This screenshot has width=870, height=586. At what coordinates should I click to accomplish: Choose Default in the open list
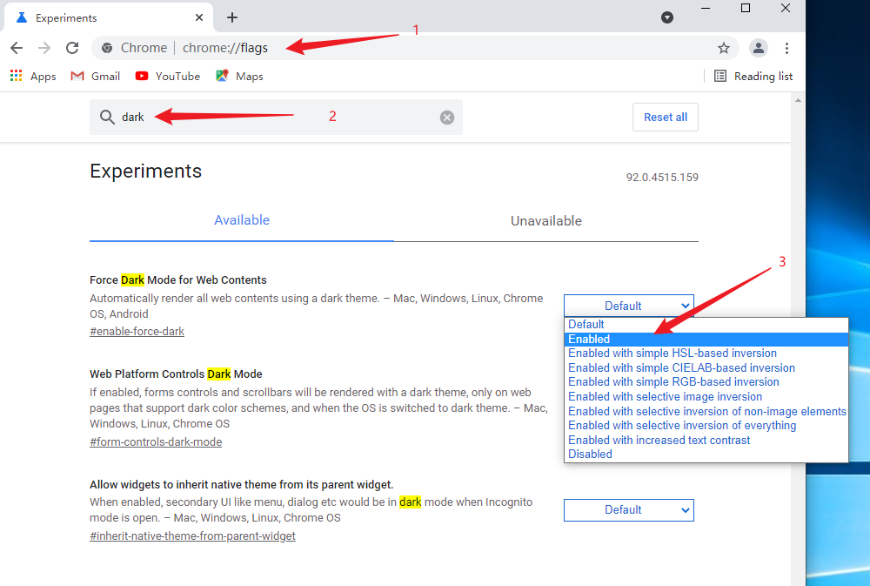706,325
